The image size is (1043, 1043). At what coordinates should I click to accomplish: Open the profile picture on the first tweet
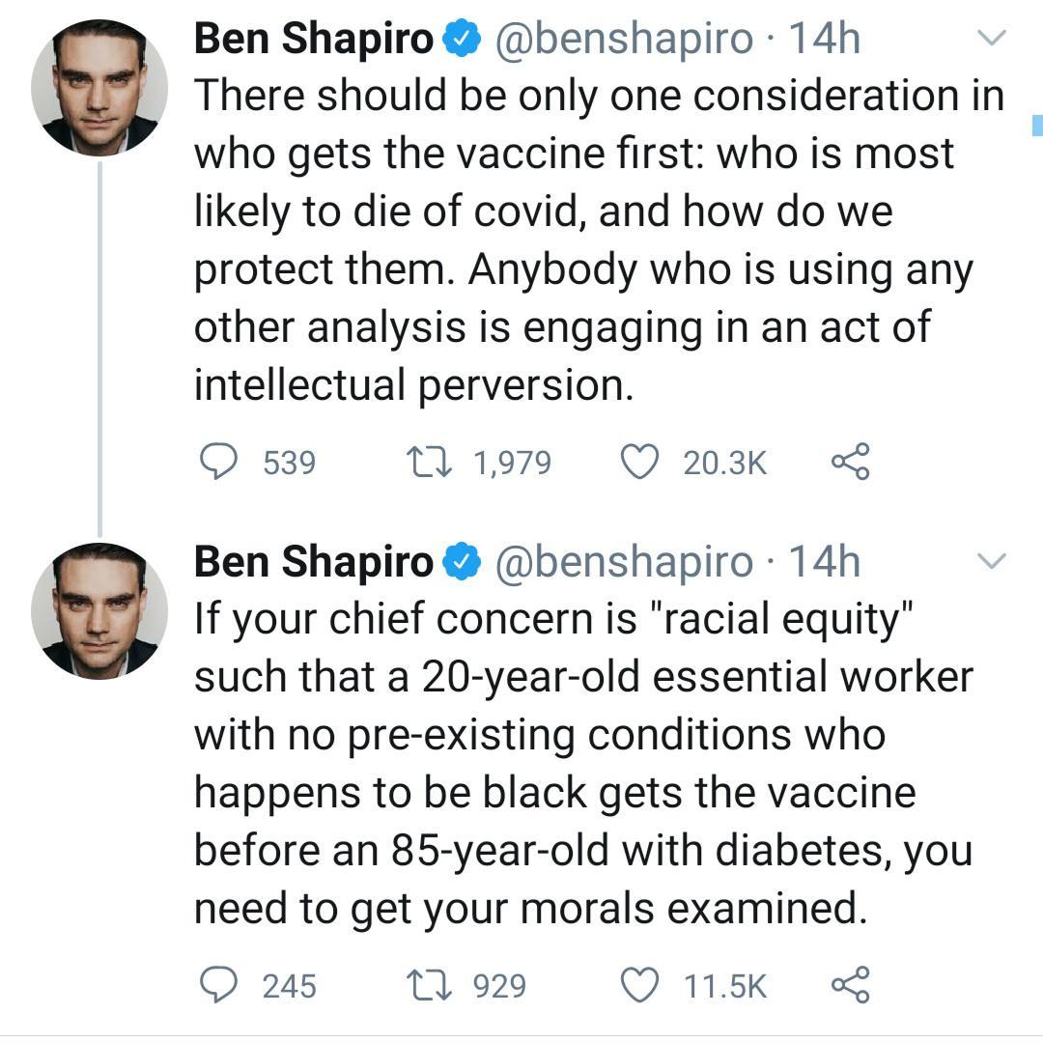click(x=99, y=87)
